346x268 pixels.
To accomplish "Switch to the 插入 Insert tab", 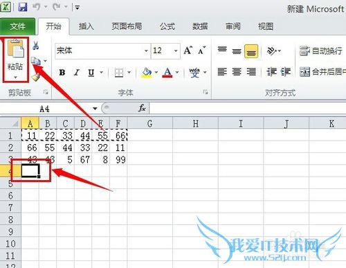I will point(86,26).
